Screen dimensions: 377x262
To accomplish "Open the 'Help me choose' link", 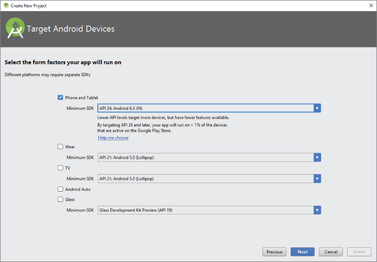I will [113, 138].
